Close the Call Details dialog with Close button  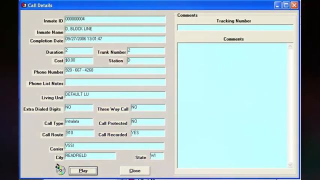coord(134,170)
